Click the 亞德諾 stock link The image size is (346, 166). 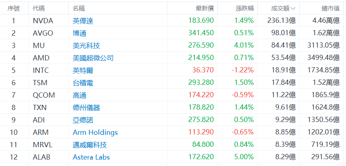83,120
